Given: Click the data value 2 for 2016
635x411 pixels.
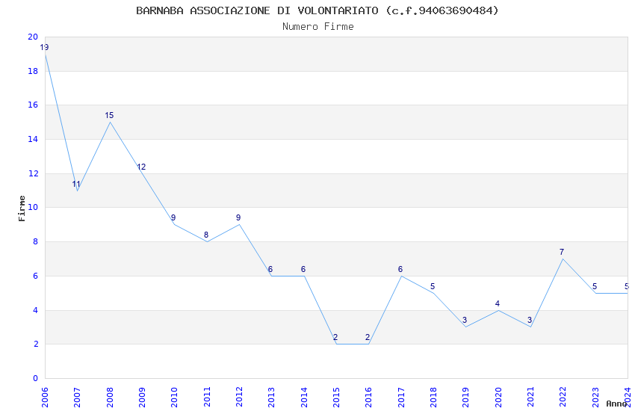Looking at the screenshot, I should 368,337.
